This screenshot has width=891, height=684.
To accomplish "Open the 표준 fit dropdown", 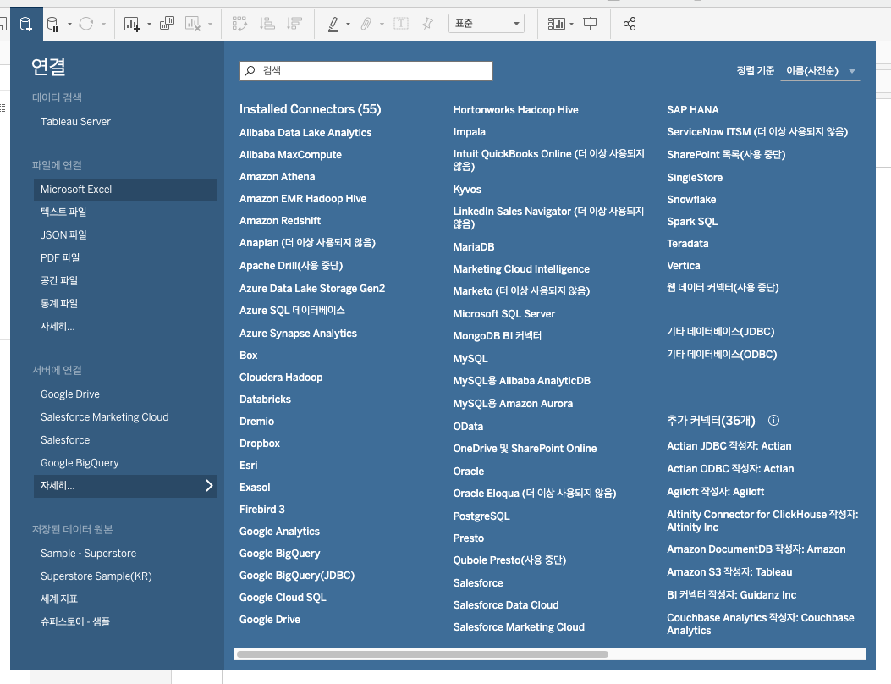I will [487, 24].
